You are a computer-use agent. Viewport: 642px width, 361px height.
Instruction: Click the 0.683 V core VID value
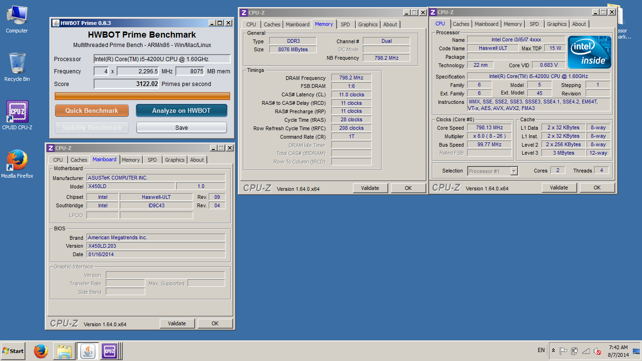click(549, 65)
